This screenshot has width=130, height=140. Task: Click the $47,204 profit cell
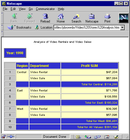click(90, 72)
